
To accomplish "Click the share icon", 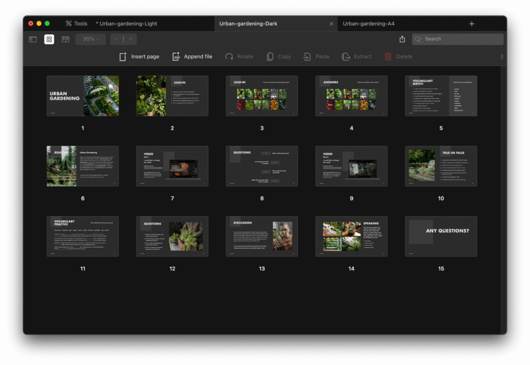I will [x=402, y=39].
